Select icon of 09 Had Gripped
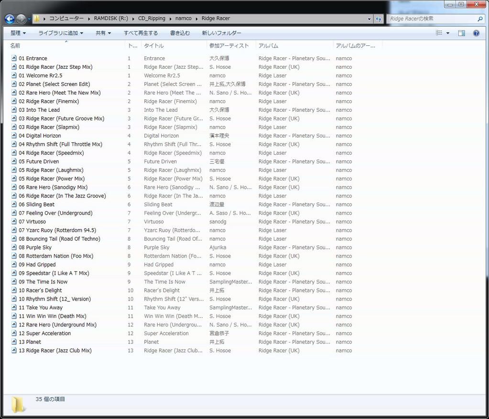Viewport: 489px width, 419px height. point(14,264)
